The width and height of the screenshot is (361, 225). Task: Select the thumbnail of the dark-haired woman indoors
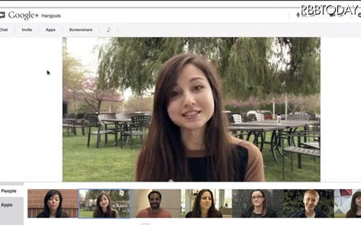(x=206, y=204)
